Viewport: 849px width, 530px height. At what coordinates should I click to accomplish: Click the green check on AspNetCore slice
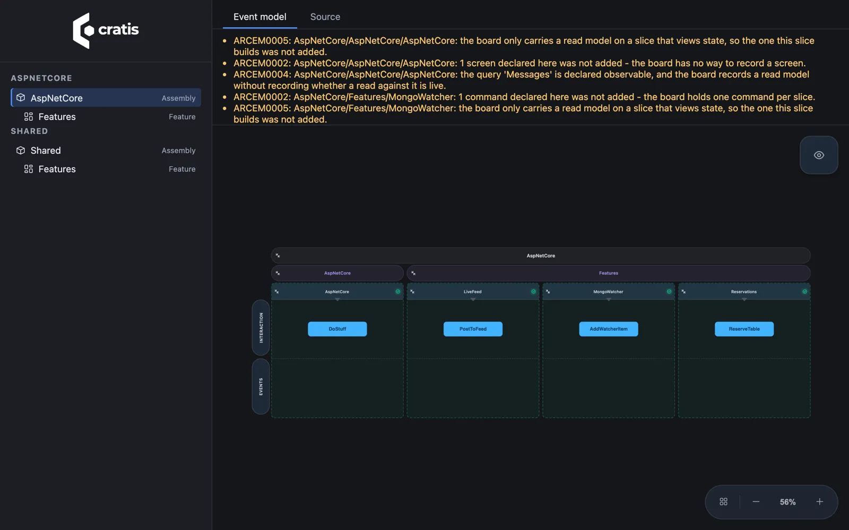click(x=398, y=291)
